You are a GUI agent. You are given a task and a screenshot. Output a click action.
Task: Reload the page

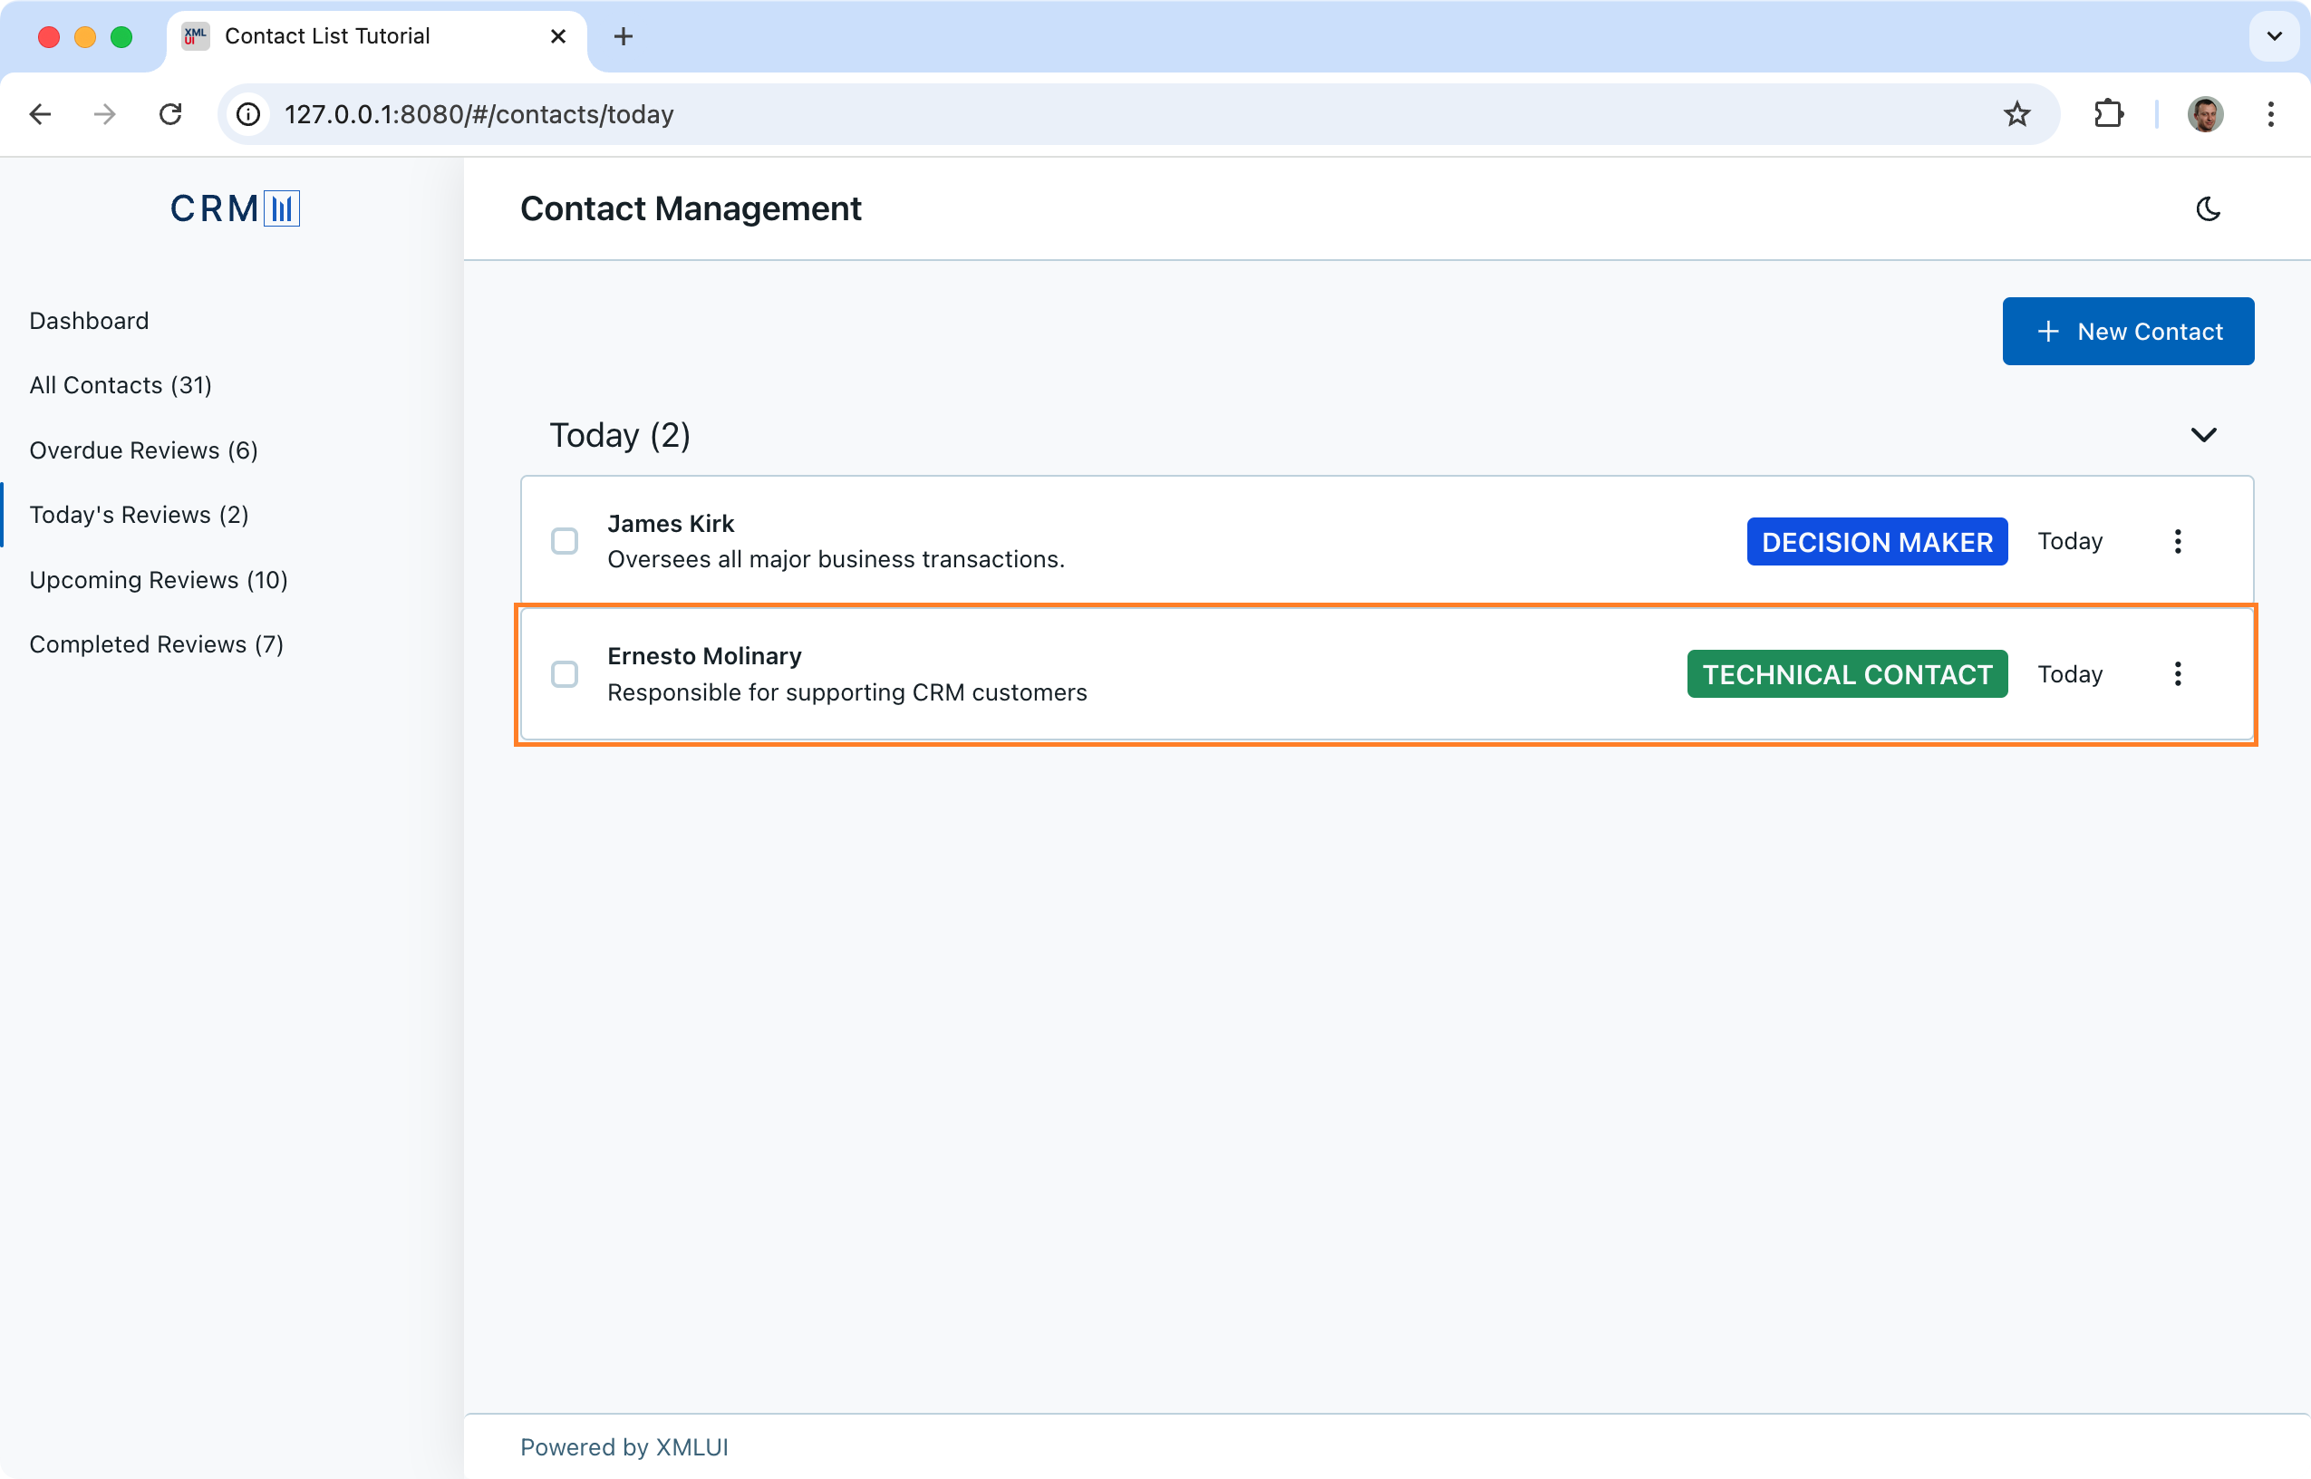click(171, 114)
